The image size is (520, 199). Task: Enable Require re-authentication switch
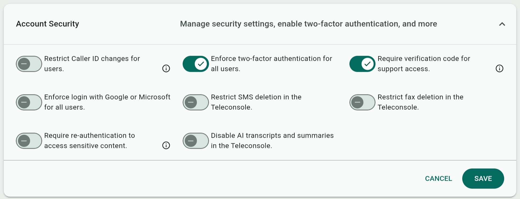point(29,141)
